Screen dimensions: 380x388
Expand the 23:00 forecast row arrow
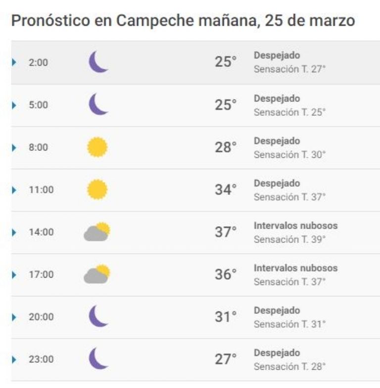point(14,359)
